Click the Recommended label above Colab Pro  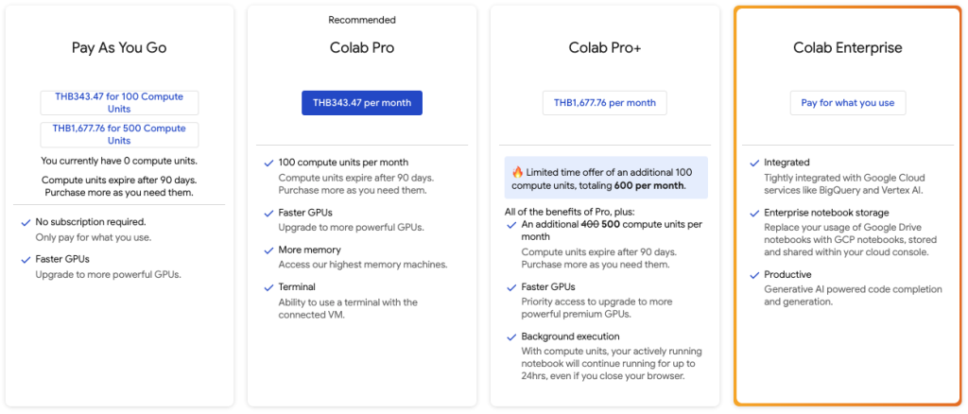pos(362,20)
